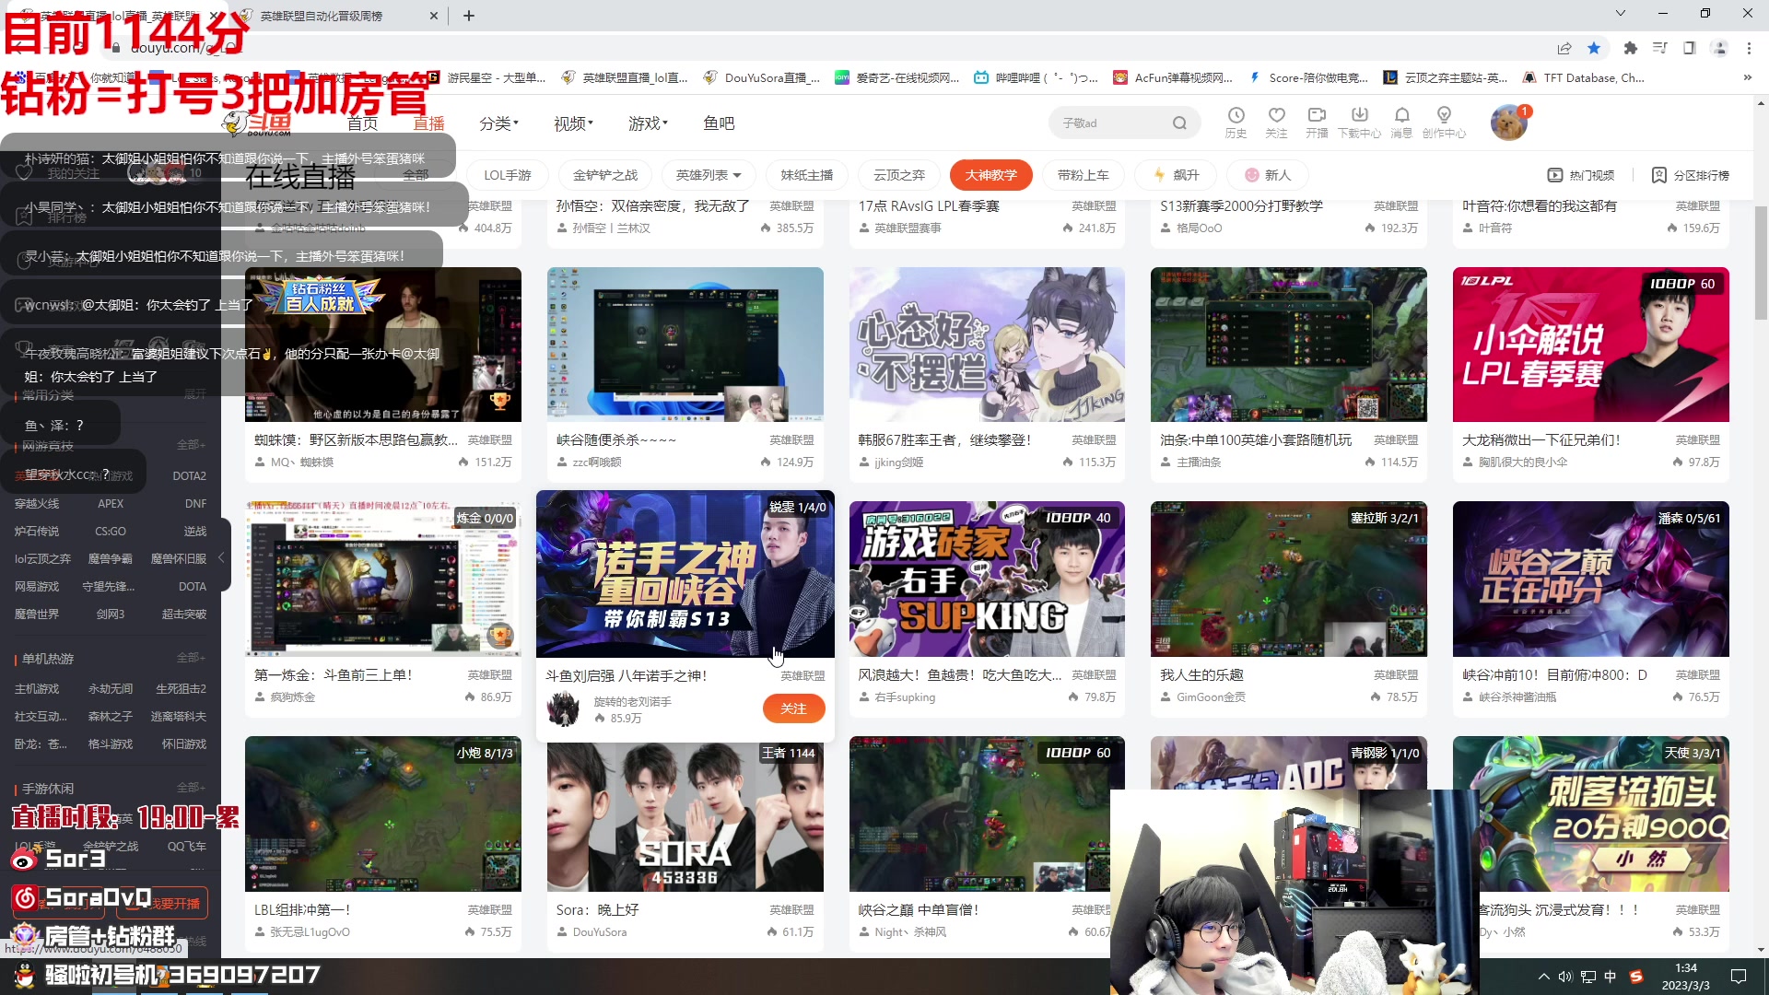The height and width of the screenshot is (995, 1769).
Task: Select the 大神教学 filter tag
Action: pyautogui.click(x=991, y=175)
